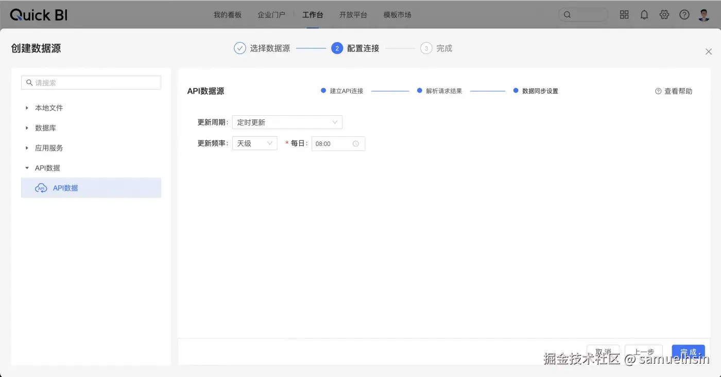The width and height of the screenshot is (721, 377).
Task: Click the 解析请求结果 step
Action: pyautogui.click(x=439, y=91)
